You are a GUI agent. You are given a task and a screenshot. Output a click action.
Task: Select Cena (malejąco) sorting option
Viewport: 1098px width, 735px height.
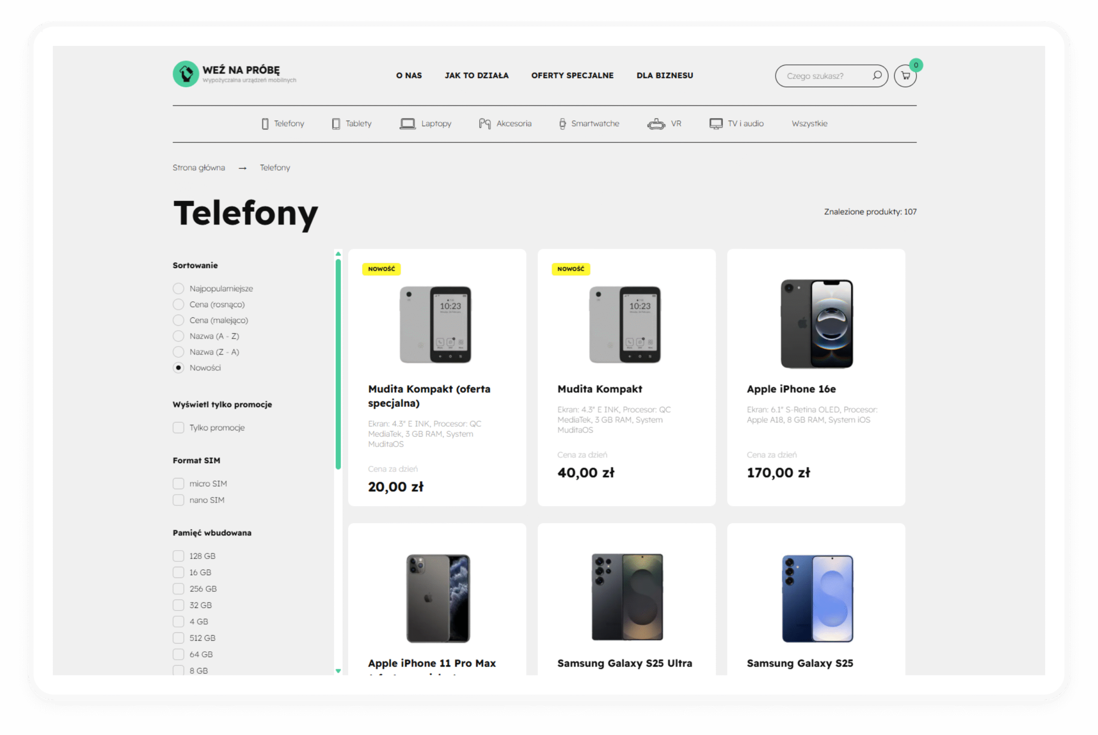[x=178, y=320]
